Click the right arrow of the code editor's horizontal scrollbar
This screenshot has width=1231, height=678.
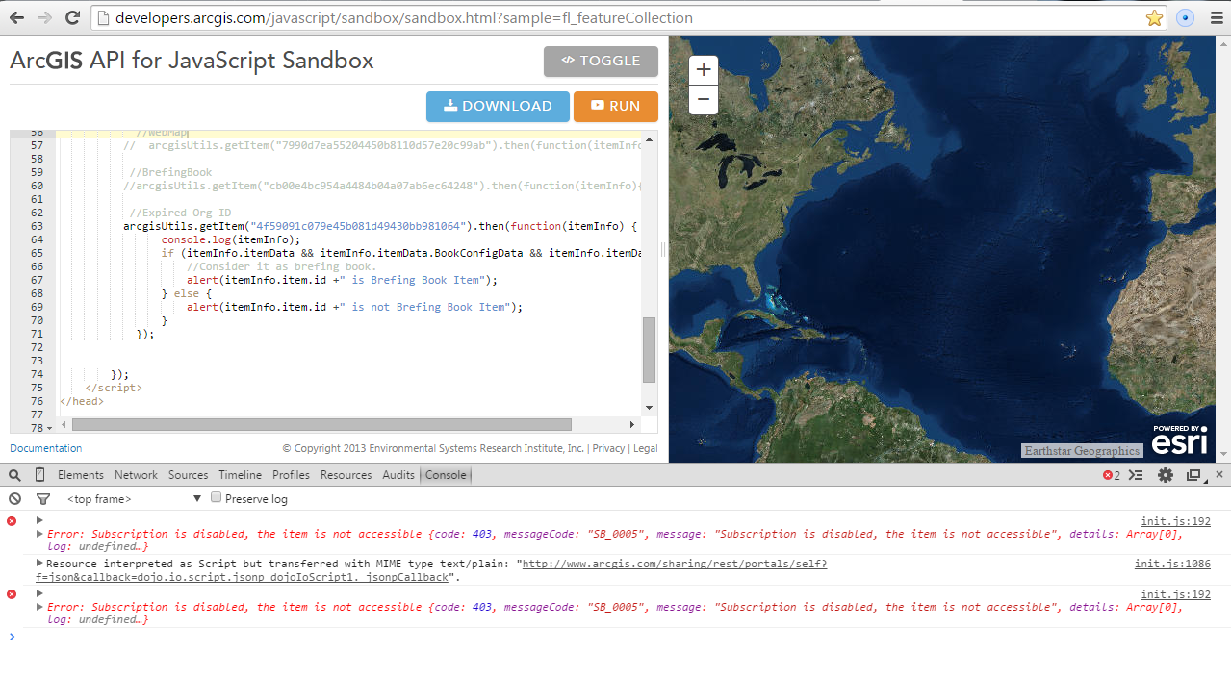(x=632, y=424)
